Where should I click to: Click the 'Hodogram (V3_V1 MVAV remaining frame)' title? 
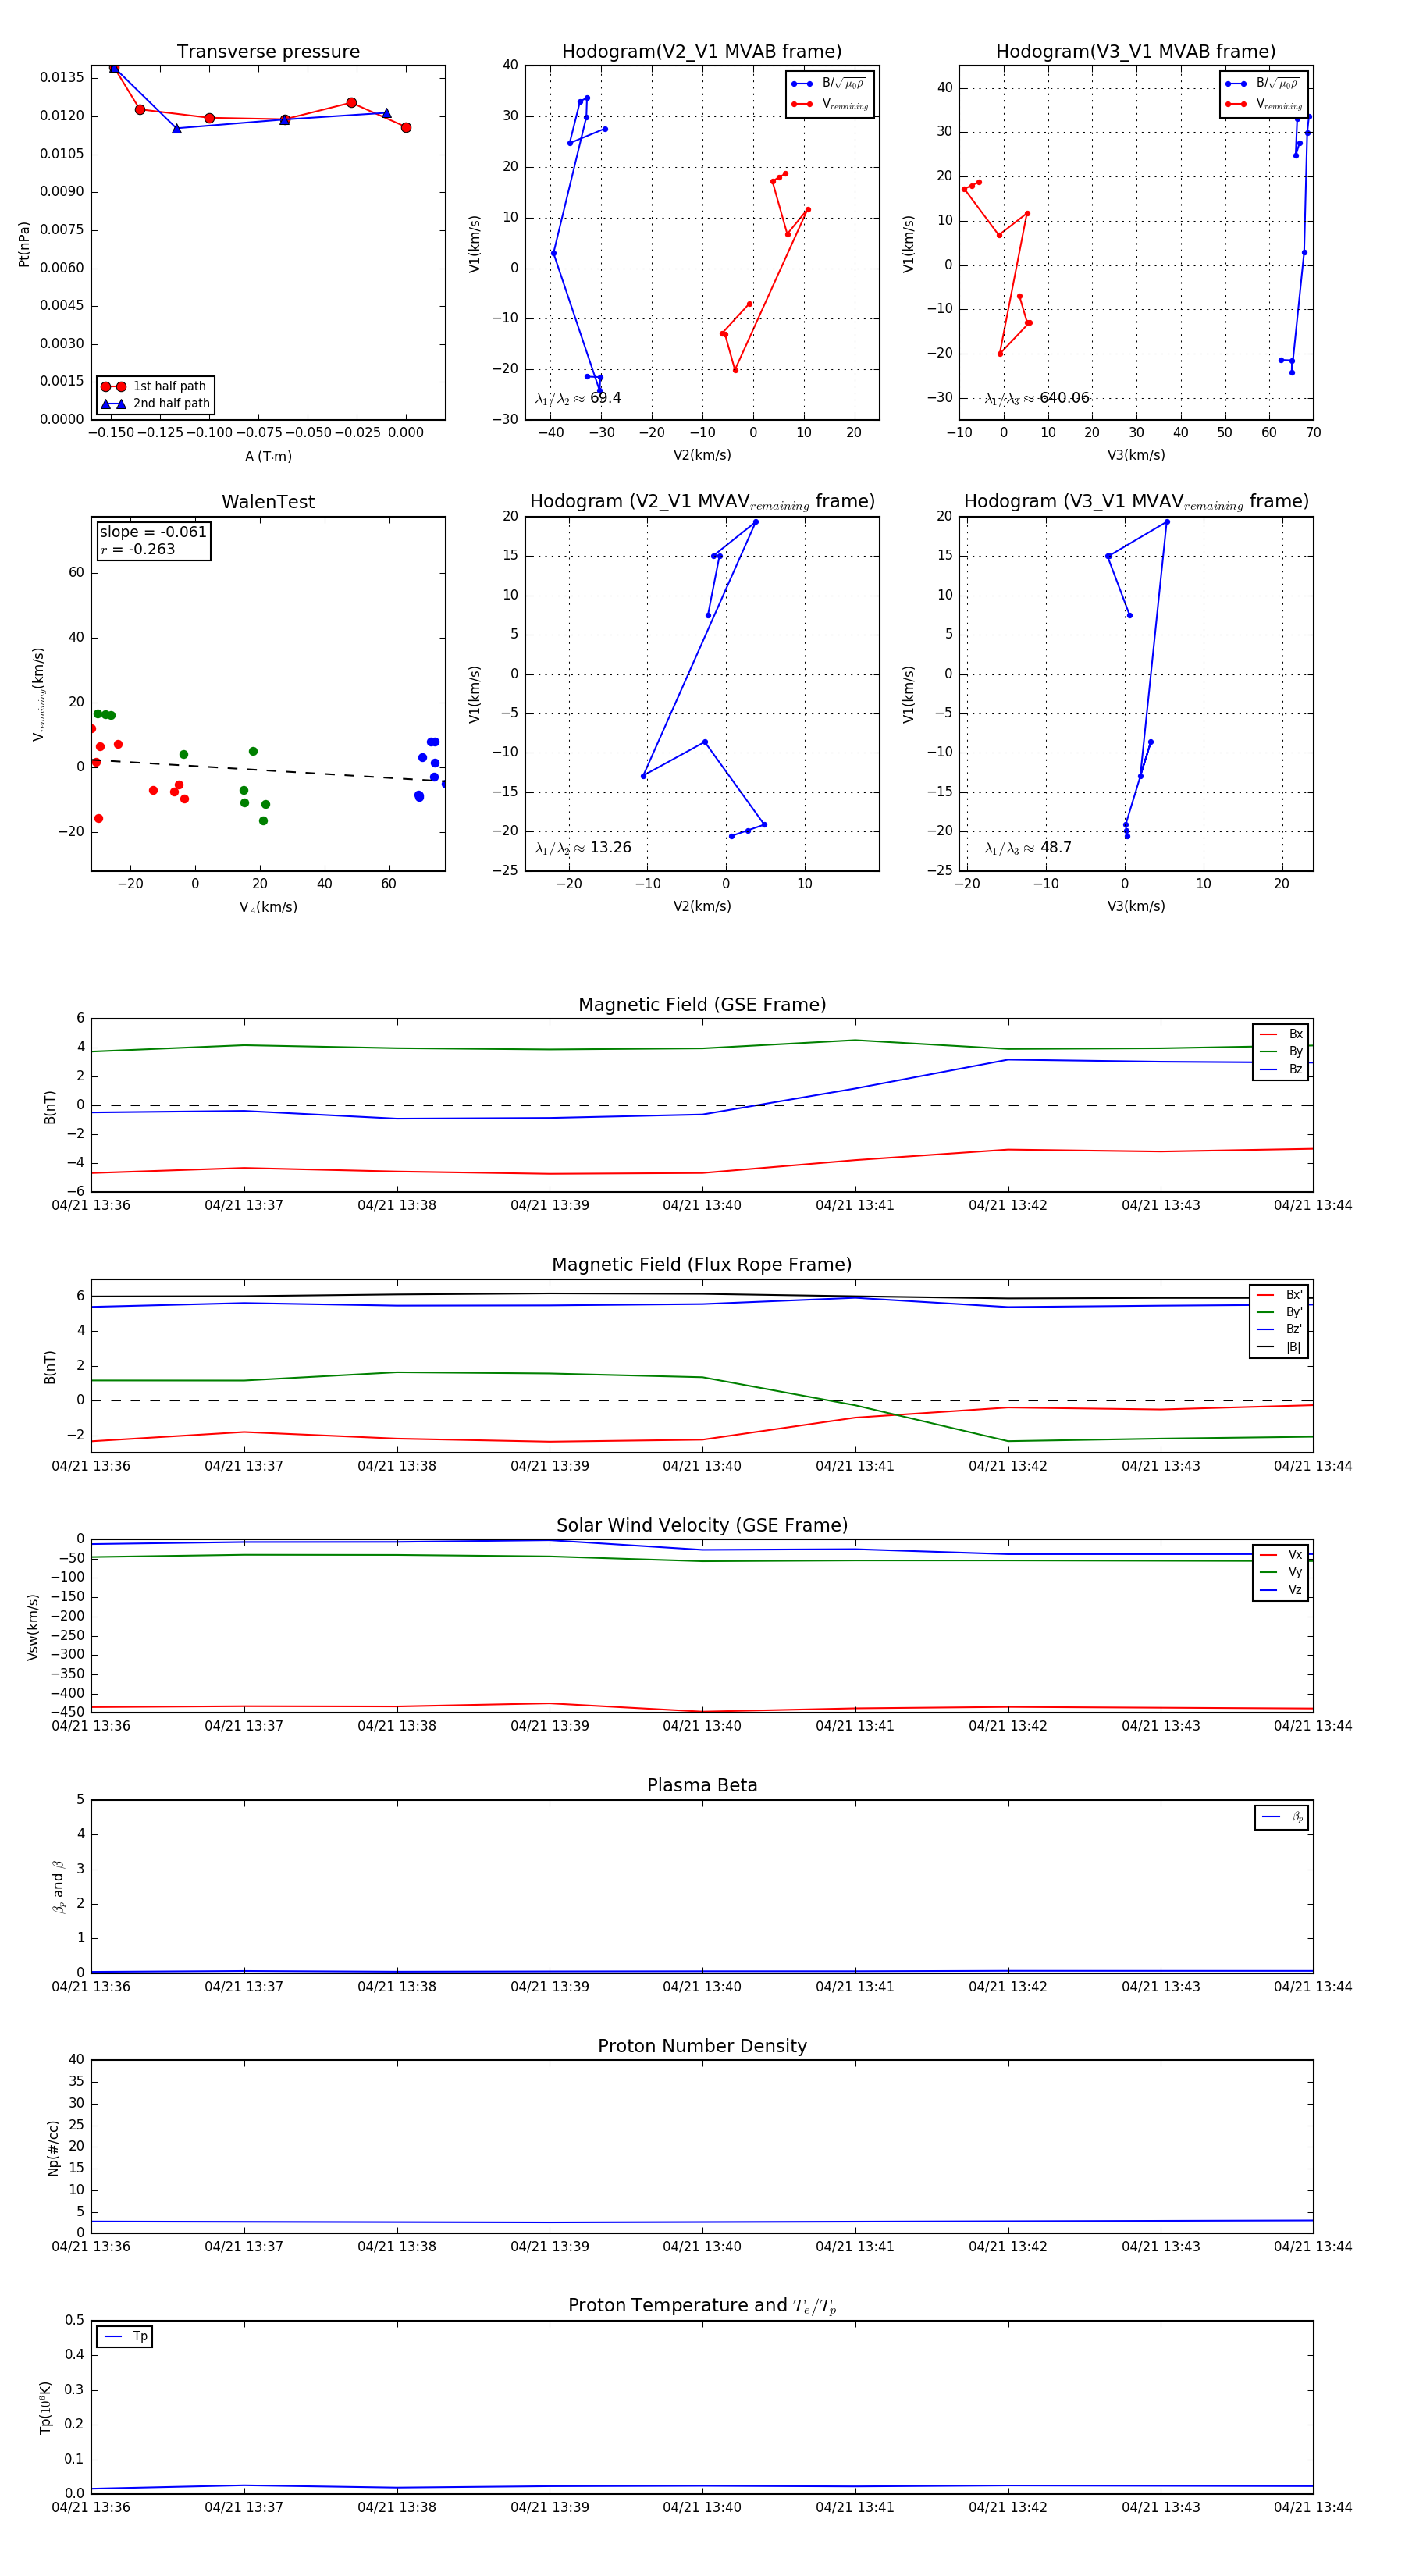click(1136, 502)
